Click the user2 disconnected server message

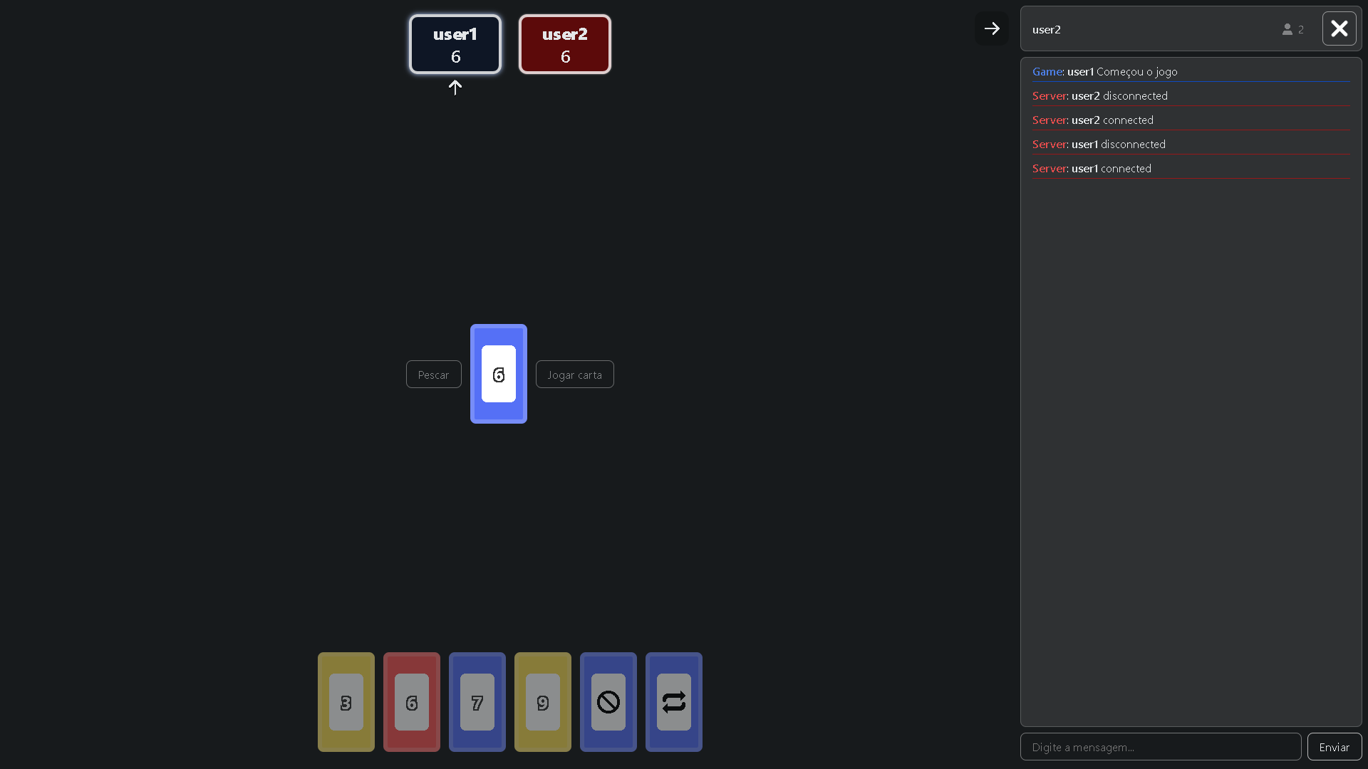[1119, 95]
